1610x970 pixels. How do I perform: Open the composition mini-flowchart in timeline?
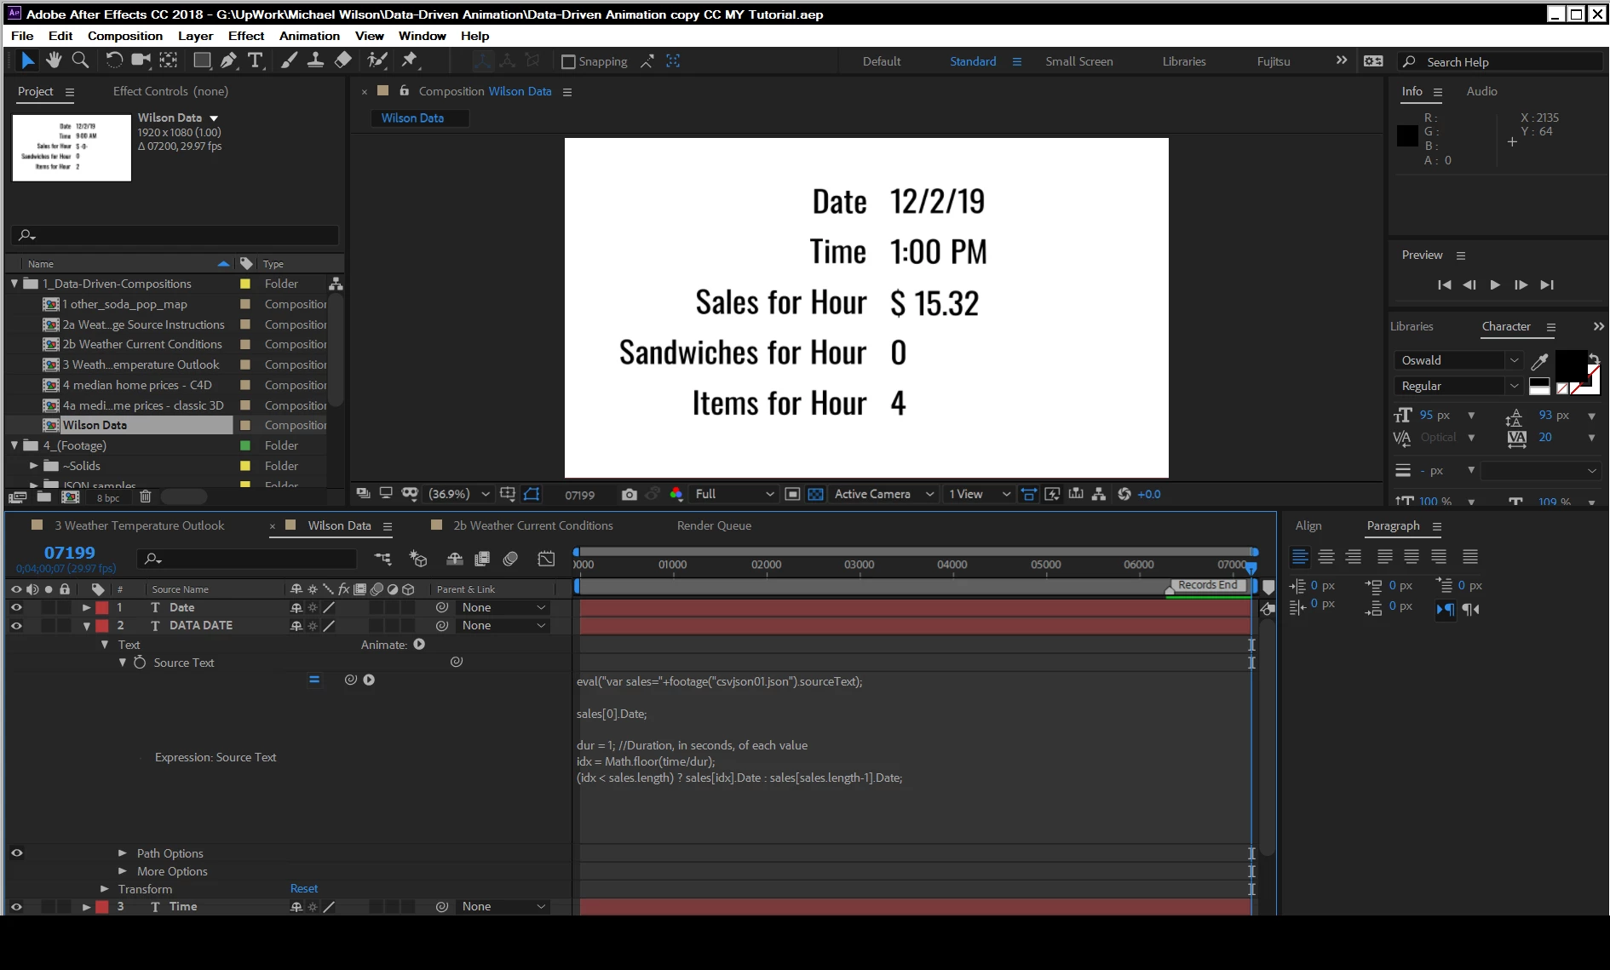(382, 559)
